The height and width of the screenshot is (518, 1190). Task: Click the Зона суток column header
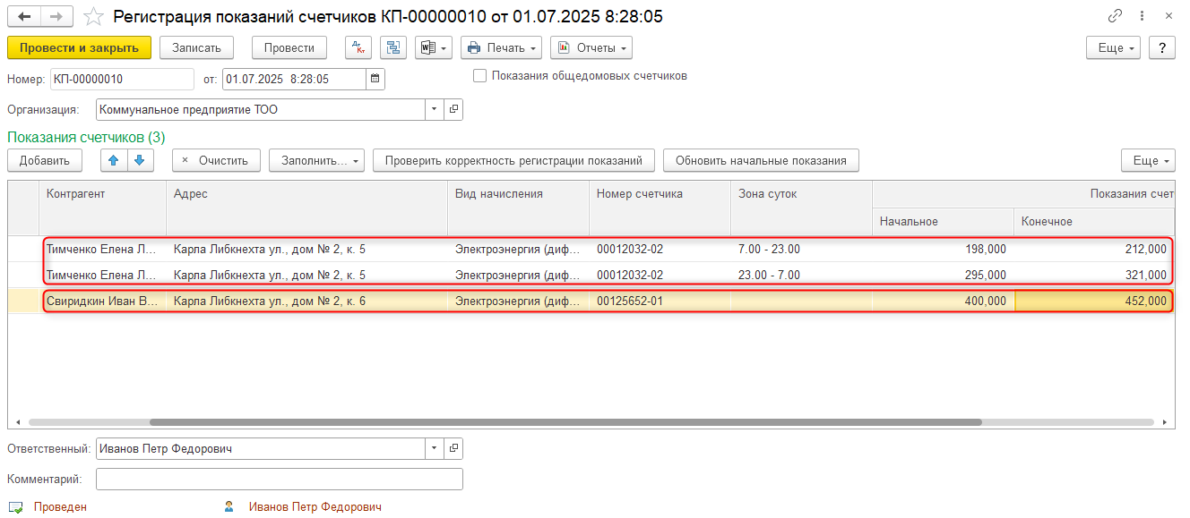pyautogui.click(x=801, y=208)
